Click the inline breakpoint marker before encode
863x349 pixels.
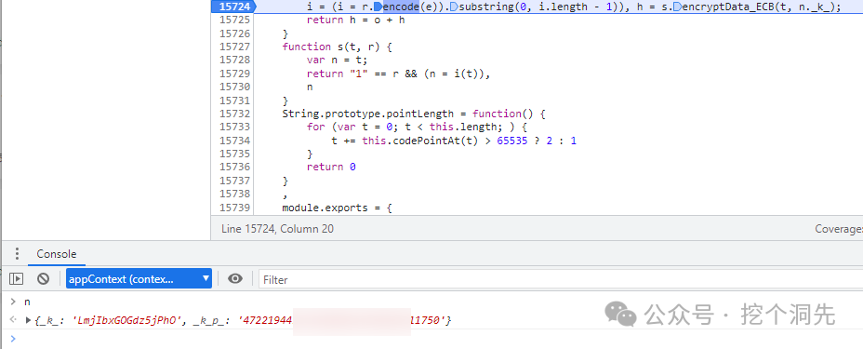(378, 7)
